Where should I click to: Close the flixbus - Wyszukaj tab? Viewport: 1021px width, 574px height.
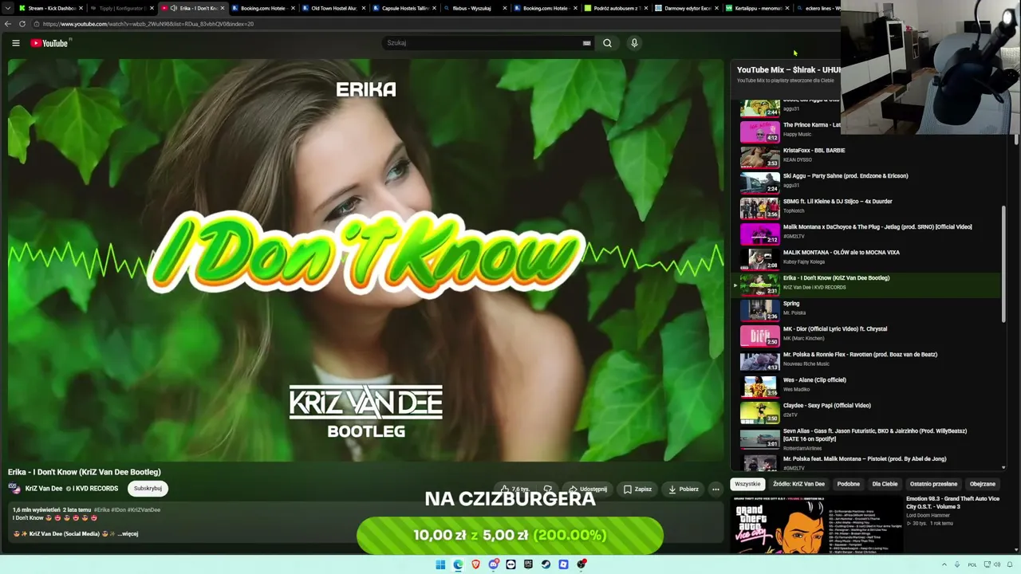[x=504, y=8]
